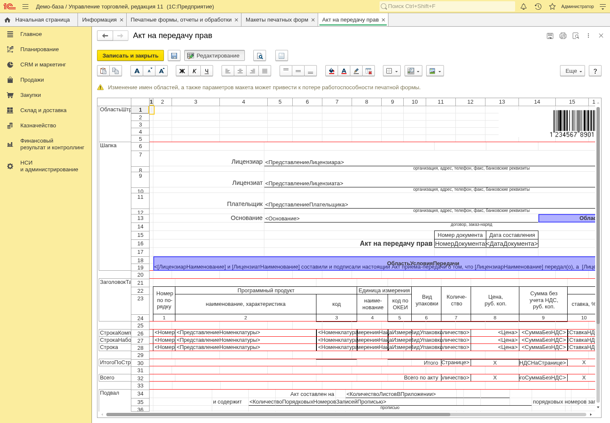Pick cell background fill color
The image size is (610, 423).
click(x=332, y=71)
